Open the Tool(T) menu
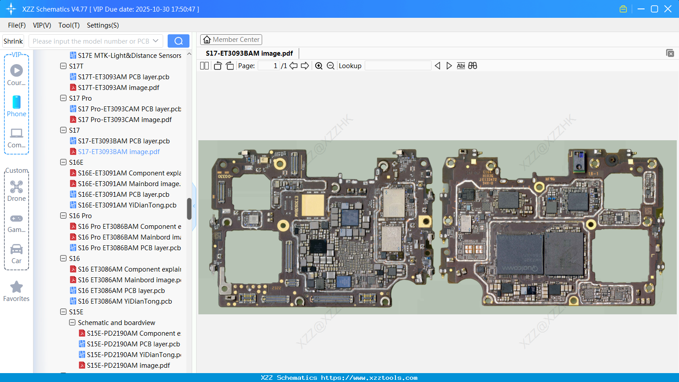 (69, 25)
